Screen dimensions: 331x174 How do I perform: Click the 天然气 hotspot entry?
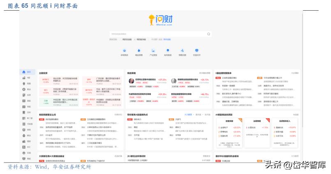click(178, 119)
